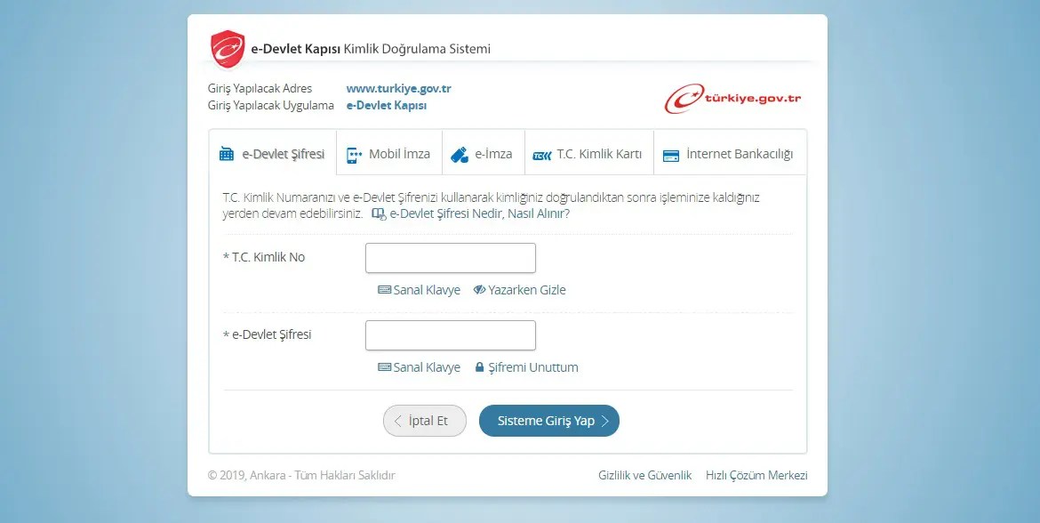The image size is (1040, 523).
Task: Switch to T.C. Kimlik Kartı tab
Action: pos(589,154)
